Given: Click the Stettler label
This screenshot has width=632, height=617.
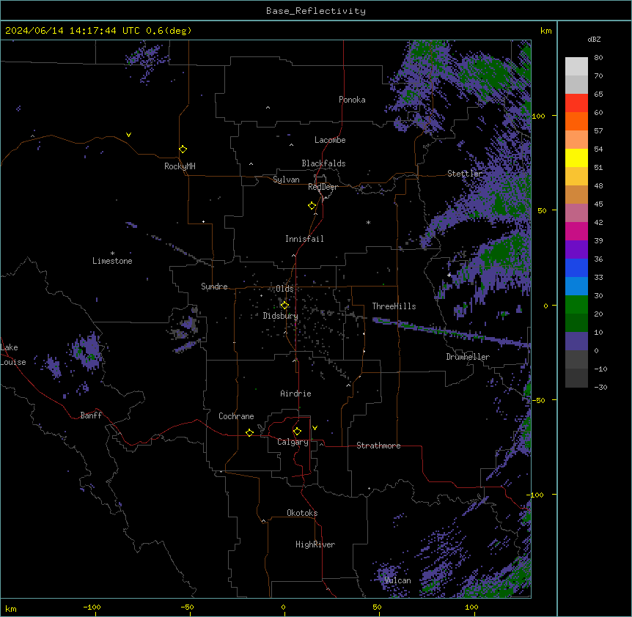Looking at the screenshot, I should (465, 174).
